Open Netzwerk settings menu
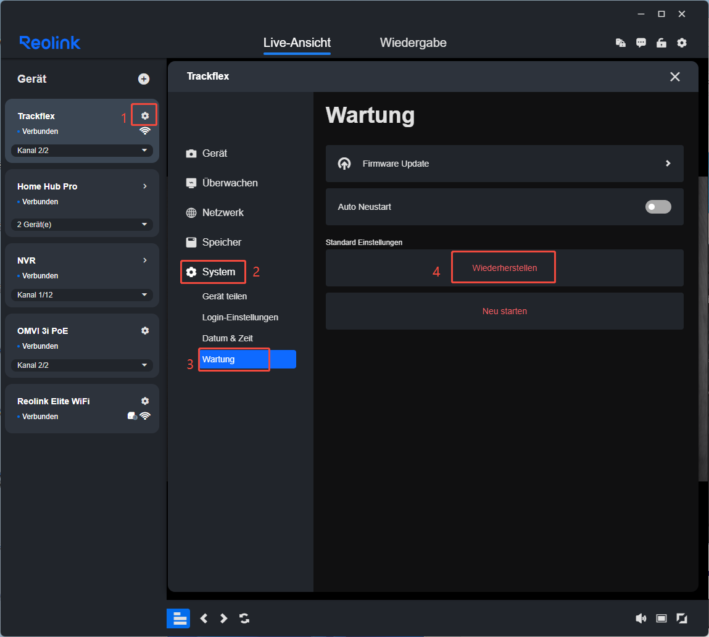This screenshot has width=709, height=637. [215, 212]
